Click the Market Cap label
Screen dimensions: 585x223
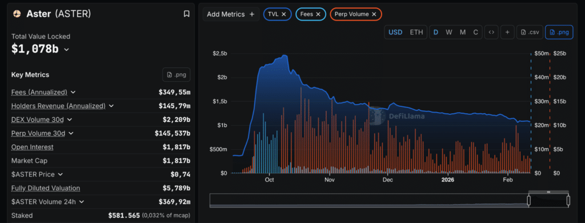tap(30, 161)
